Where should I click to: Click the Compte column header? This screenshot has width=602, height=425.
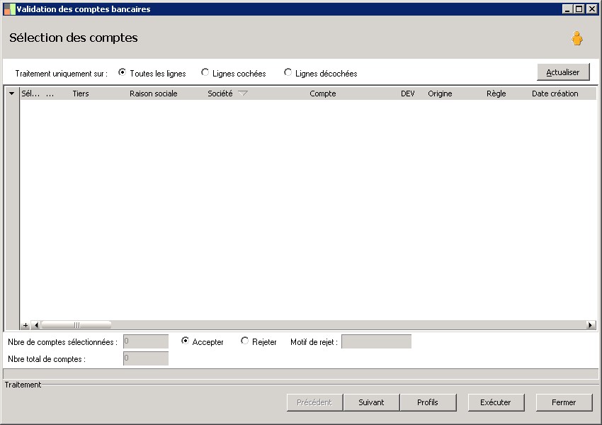pos(322,93)
